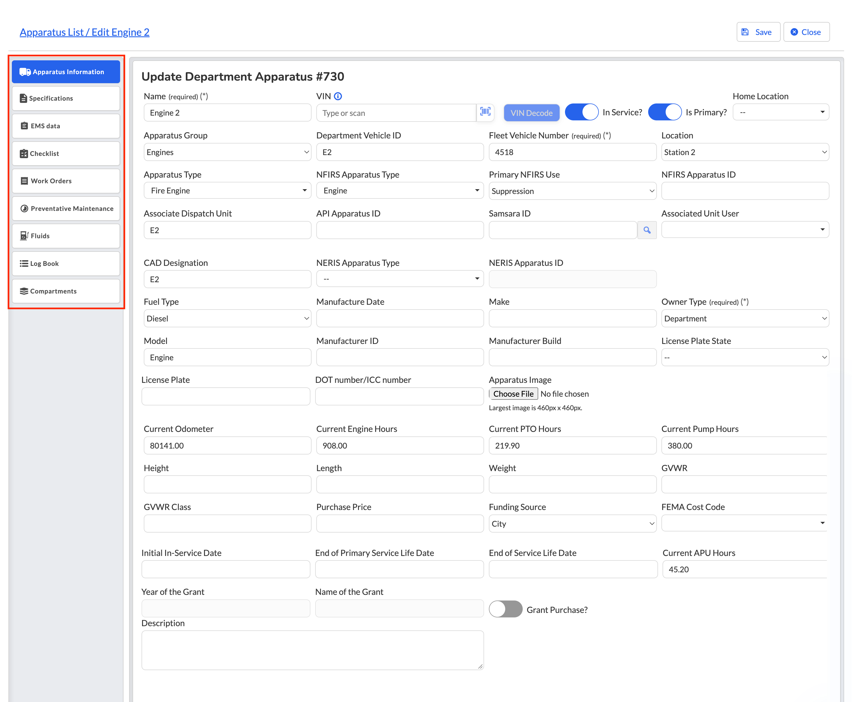
Task: Open the Associated Unit User dropdown
Action: [745, 230]
